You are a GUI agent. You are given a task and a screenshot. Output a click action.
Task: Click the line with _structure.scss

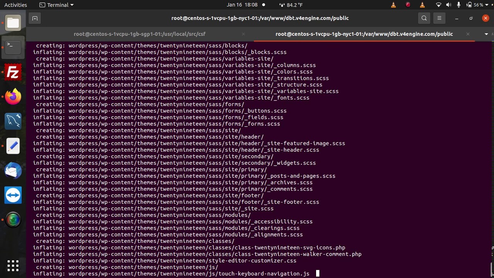(x=178, y=85)
